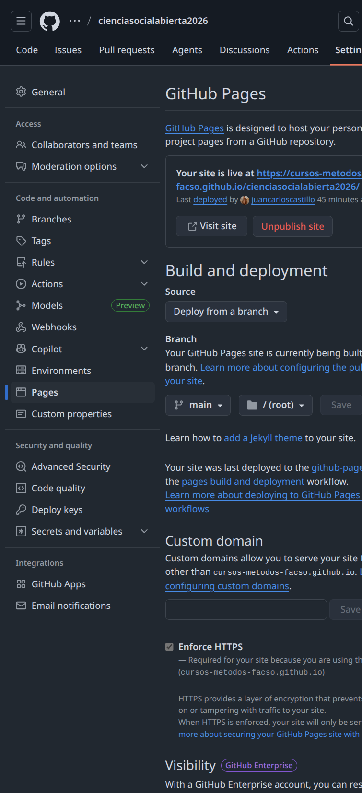The image size is (362, 793).
Task: Click the Actions play-circle icon in sidebar
Action: point(21,283)
